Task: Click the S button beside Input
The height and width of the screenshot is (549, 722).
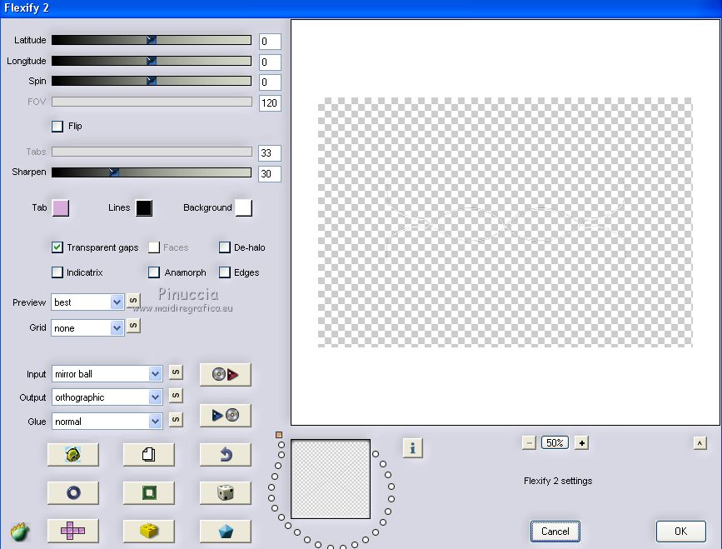Action: pyautogui.click(x=176, y=372)
